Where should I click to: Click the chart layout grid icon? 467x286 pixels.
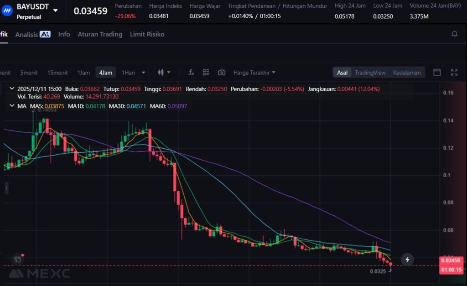pyautogui.click(x=206, y=73)
